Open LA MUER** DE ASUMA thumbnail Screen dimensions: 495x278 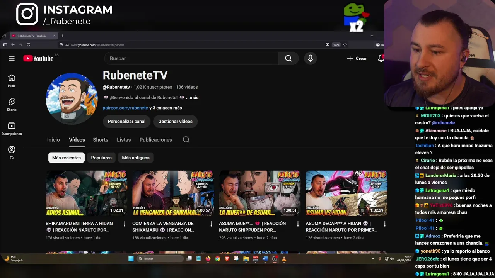click(260, 193)
